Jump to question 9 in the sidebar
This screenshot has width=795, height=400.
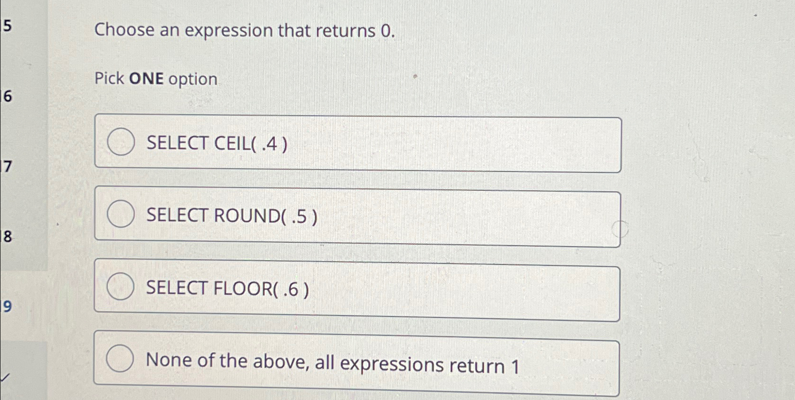click(x=5, y=306)
